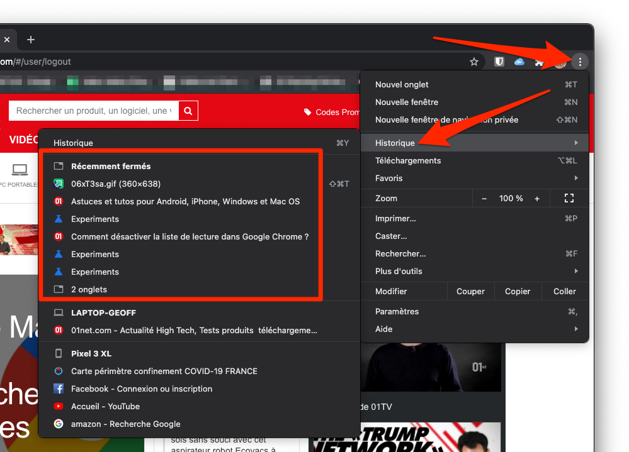Click the Google favicon icon

pos(59,424)
